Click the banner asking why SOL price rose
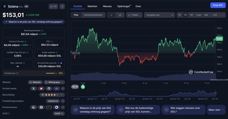 point(33,22)
